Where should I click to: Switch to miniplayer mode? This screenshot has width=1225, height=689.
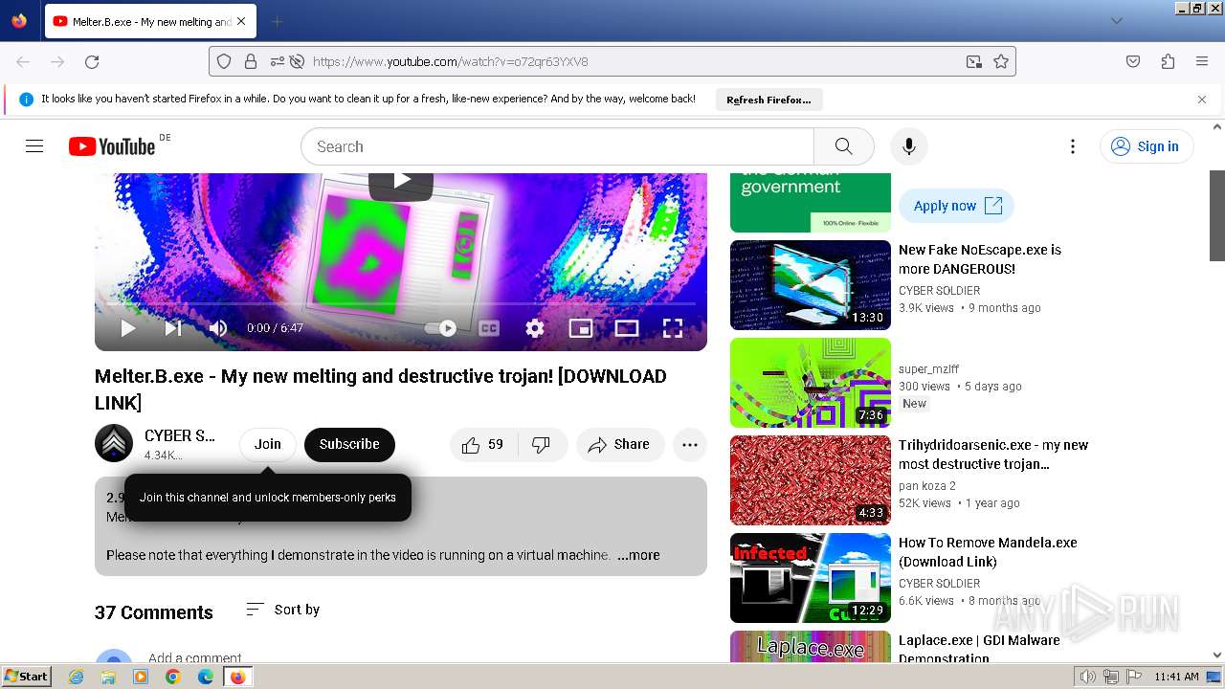581,328
